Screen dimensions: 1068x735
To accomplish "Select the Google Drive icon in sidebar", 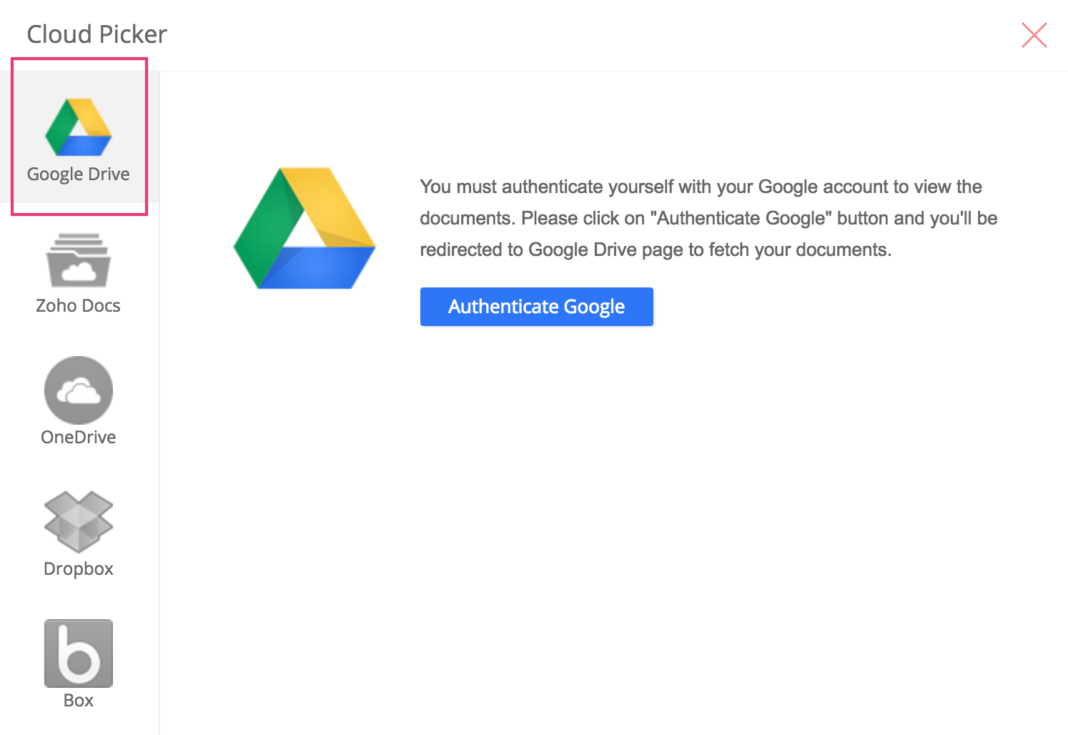I will [79, 127].
